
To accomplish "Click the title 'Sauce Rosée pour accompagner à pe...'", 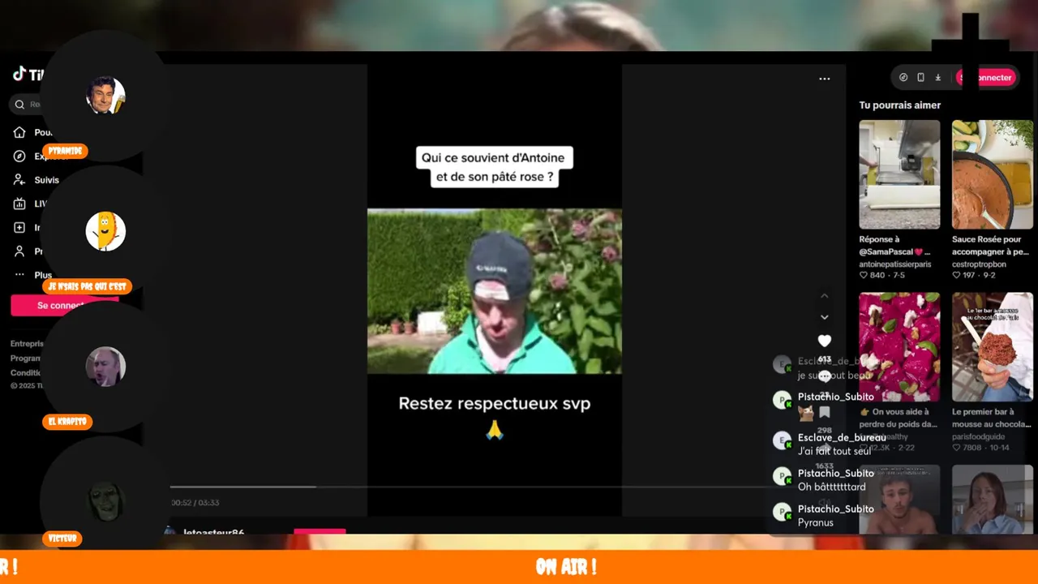I will coord(990,246).
